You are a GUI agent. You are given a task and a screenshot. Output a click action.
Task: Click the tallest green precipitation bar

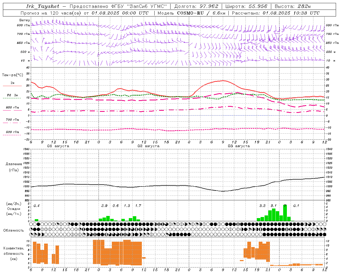point(285,213)
